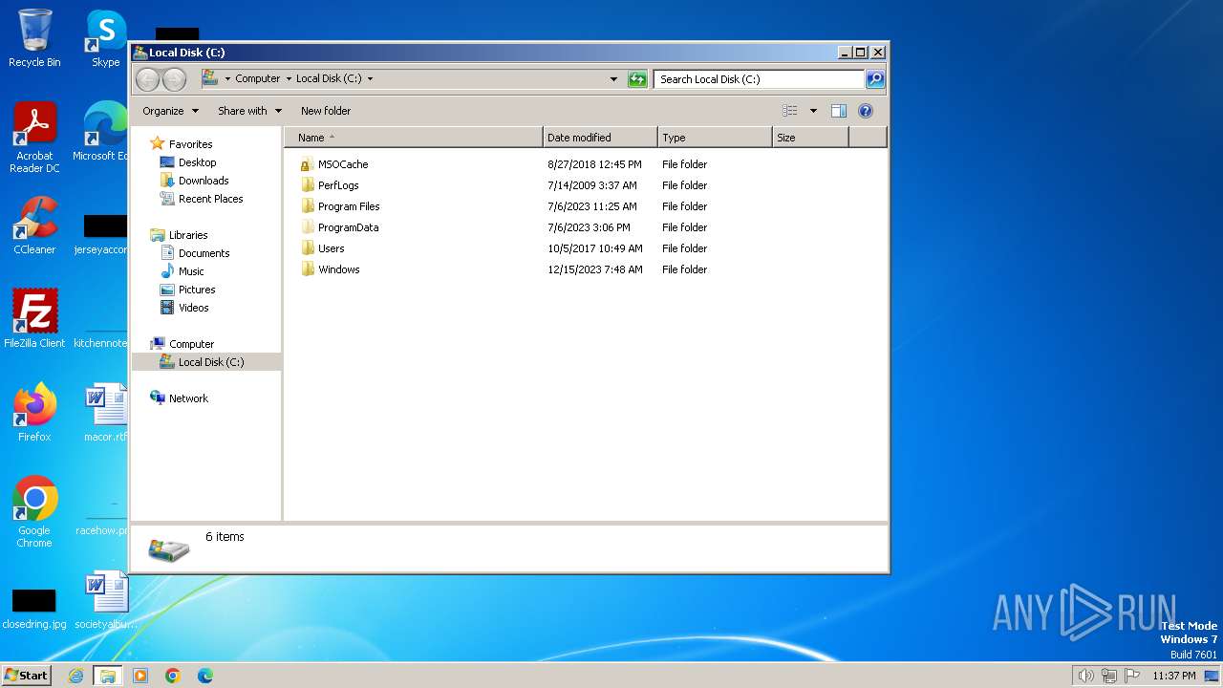Click the volume speaker tray icon

tap(1085, 676)
